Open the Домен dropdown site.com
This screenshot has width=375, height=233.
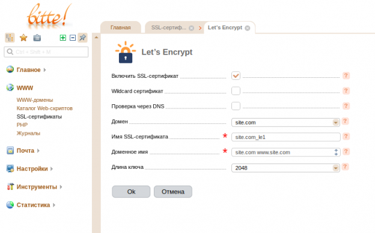pos(285,123)
